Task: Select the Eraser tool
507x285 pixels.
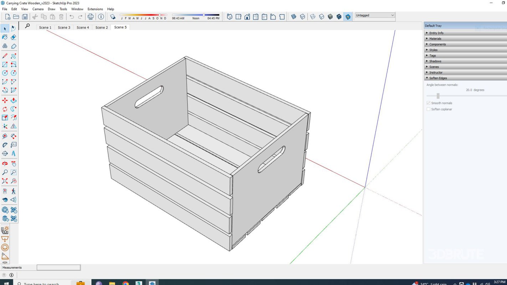Action: [14, 37]
